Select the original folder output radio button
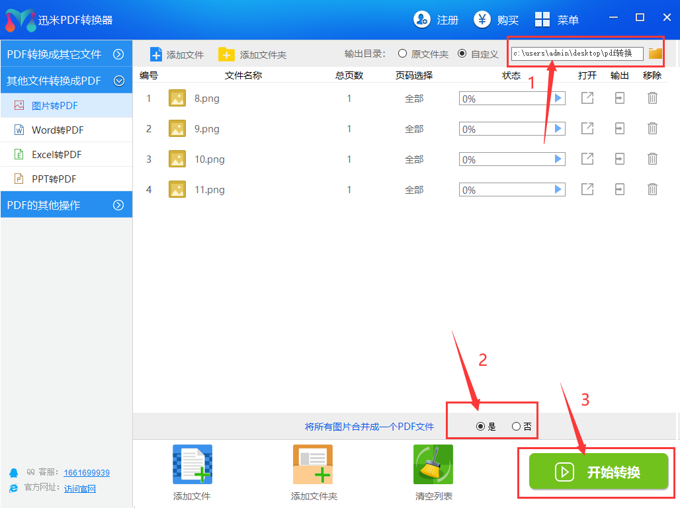Screen dimensions: 680x508 pos(402,54)
